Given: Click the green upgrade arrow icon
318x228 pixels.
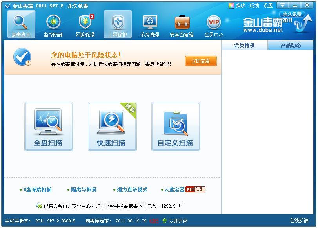Looking at the screenshot, I should click(164, 221).
